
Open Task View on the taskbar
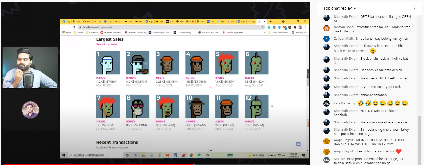(x=135, y=155)
